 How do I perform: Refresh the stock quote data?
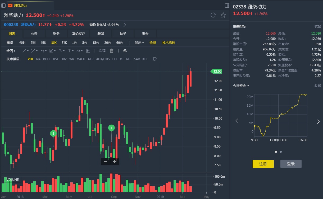(x=213, y=15)
